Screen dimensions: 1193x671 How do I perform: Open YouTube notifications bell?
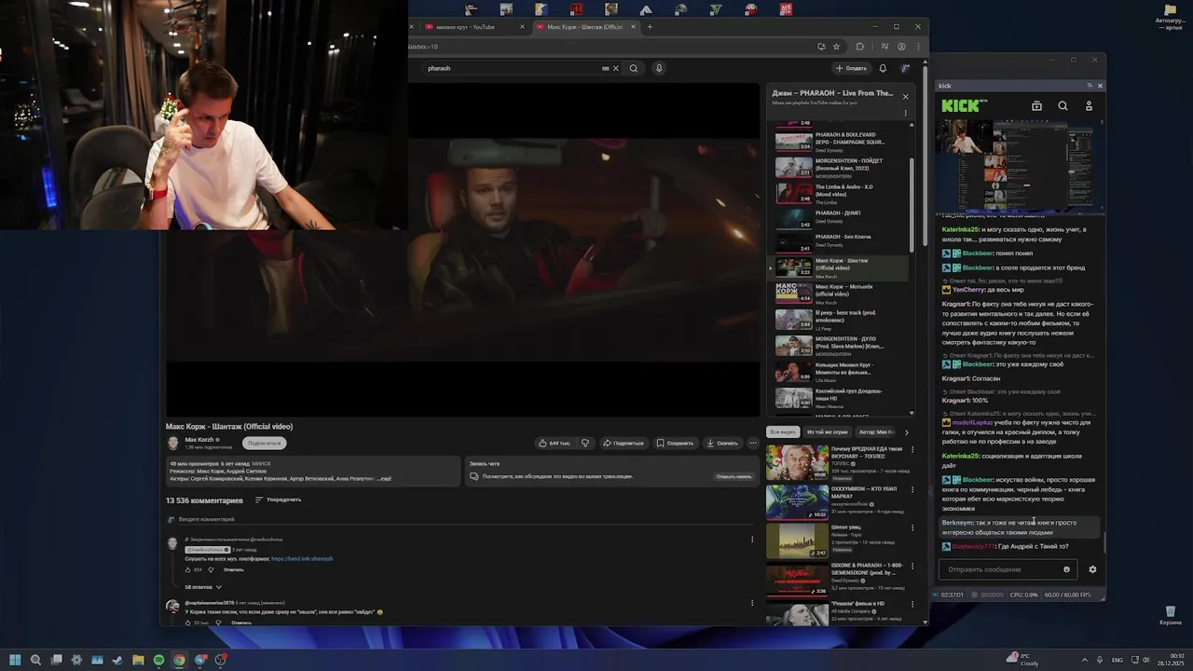[x=883, y=68]
